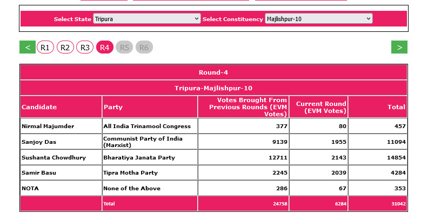Click the Candidate column header
Image resolution: width=421 pixels, height=220 pixels.
point(39,107)
